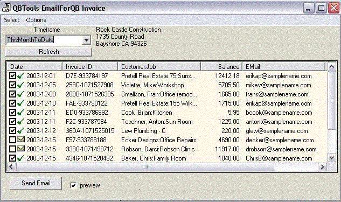Click the envelope icon for Ecker Designs invoice

coord(21,140)
